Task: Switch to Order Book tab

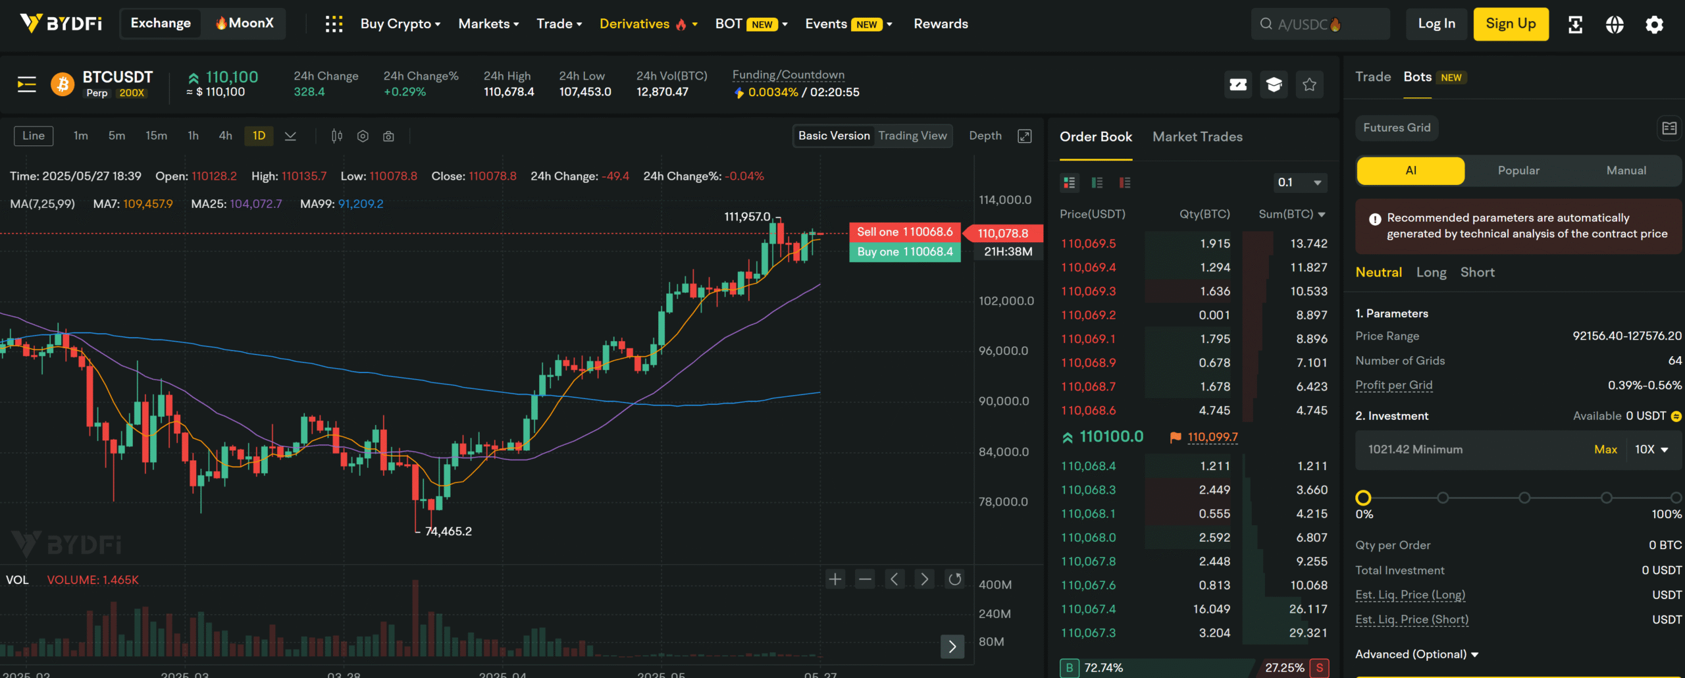Action: tap(1096, 137)
